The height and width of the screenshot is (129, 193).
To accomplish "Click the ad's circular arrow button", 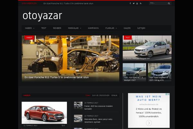I will coord(149,123).
